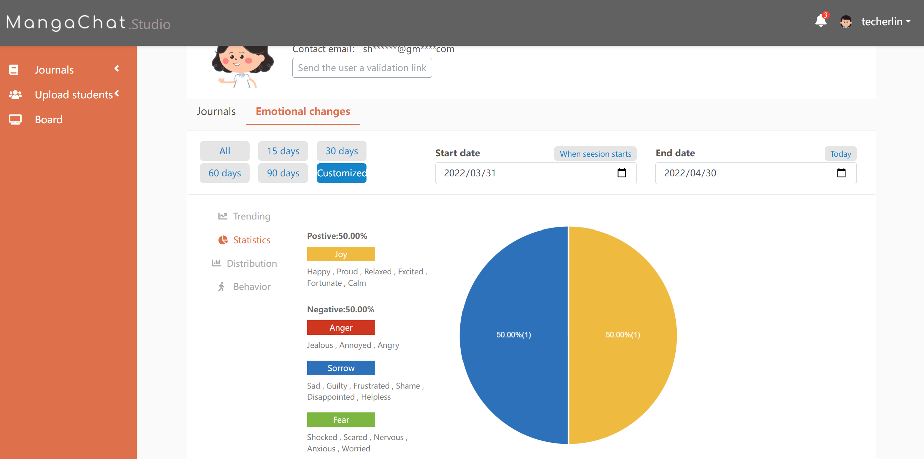Click the Jealous, Annoyed, Angry text
Image resolution: width=924 pixels, height=459 pixels.
(353, 345)
